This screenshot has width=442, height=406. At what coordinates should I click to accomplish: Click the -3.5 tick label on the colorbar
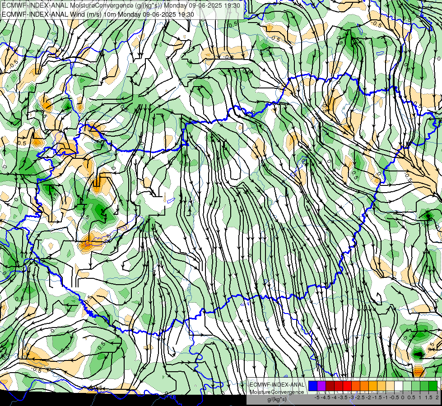click(343, 397)
